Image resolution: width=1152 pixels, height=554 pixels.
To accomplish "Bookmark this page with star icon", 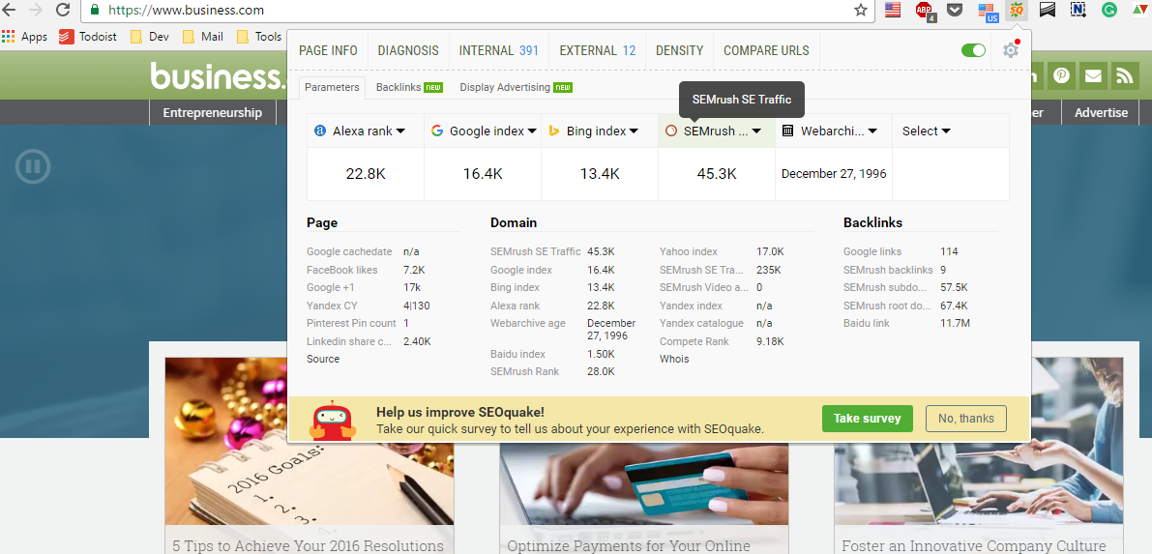I will tap(861, 11).
